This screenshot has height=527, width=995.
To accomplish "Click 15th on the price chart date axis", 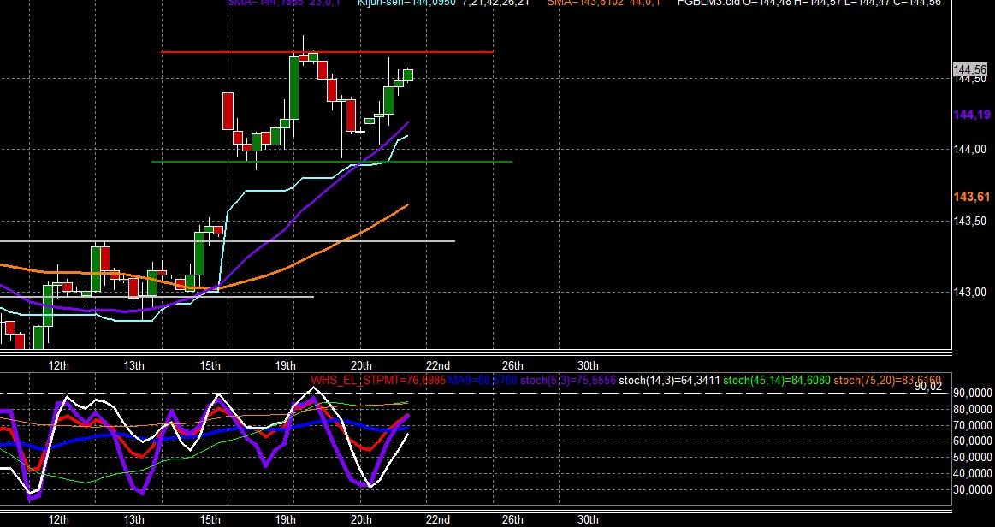I will click(x=210, y=366).
